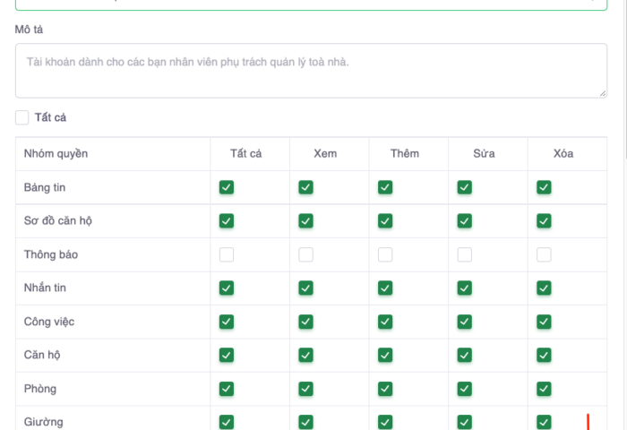This screenshot has height=430, width=627.
Task: Uncheck 'Tất cả' for Công việc row
Action: pos(227,322)
